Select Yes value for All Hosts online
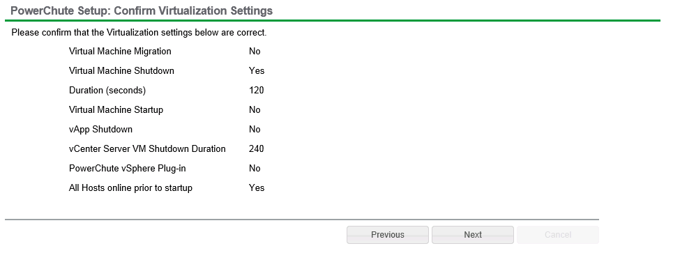This screenshot has height=253, width=680. click(x=257, y=187)
